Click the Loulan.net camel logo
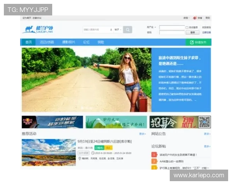Viewport: 232px width, 185px height. [x=38, y=30]
